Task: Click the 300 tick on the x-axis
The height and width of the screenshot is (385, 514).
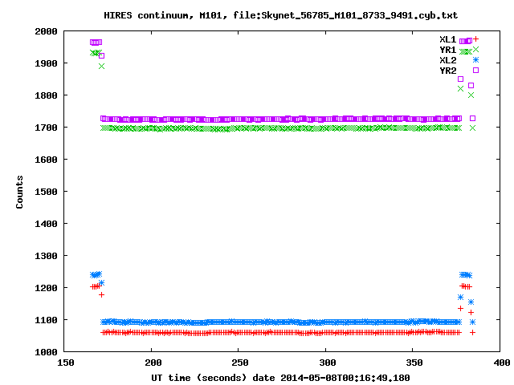Action: tap(326, 363)
